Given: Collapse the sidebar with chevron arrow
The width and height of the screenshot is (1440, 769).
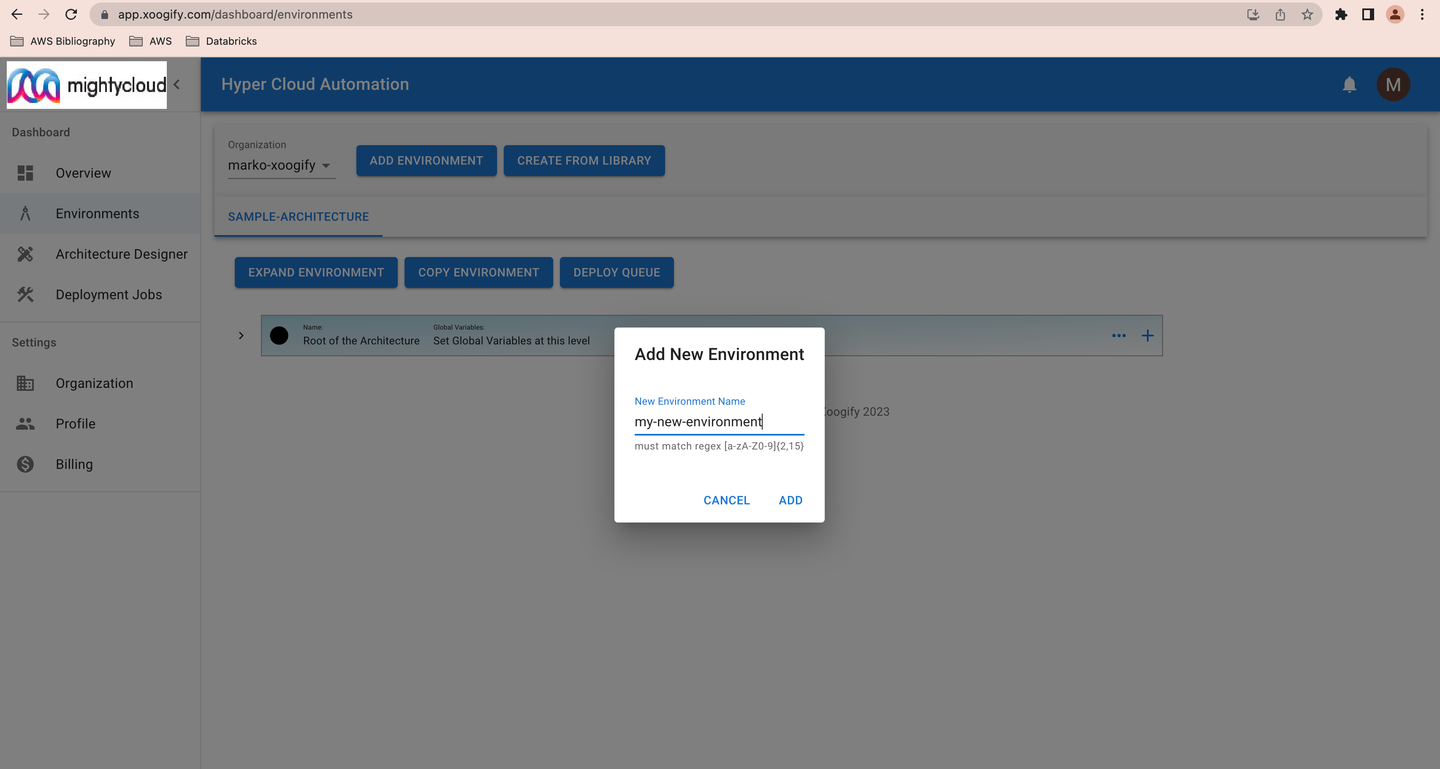Looking at the screenshot, I should point(177,84).
